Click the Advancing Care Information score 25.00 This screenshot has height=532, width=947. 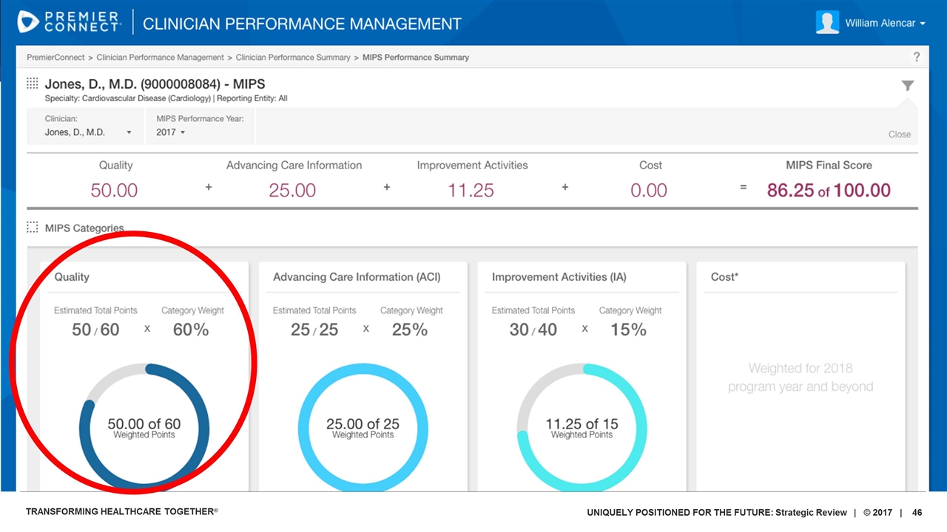pyautogui.click(x=292, y=190)
